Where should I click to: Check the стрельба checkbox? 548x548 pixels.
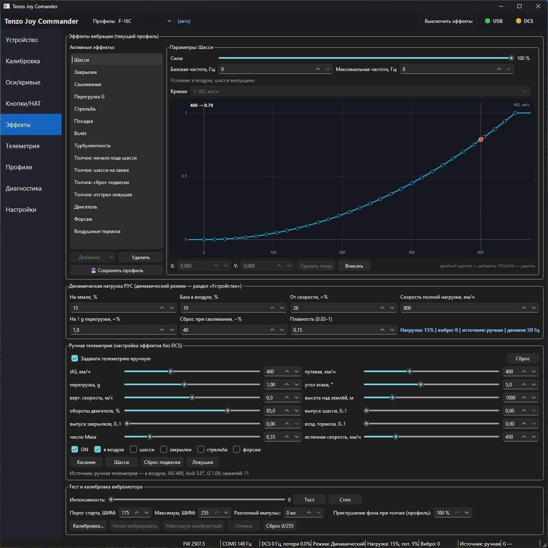coord(201,449)
